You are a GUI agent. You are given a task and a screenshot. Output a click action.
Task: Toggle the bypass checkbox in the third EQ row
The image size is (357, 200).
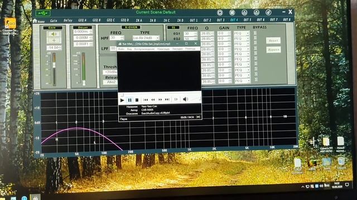coord(255,43)
